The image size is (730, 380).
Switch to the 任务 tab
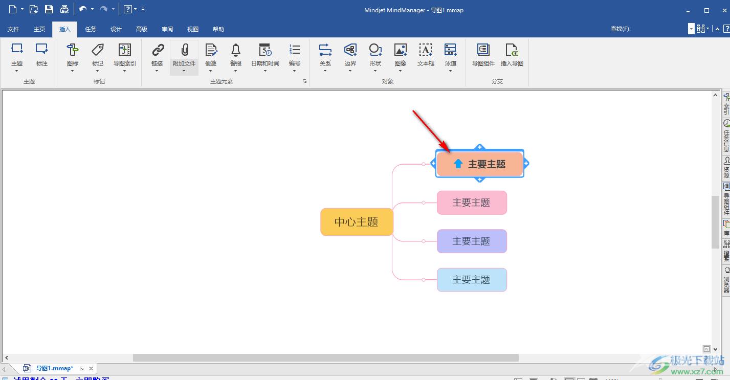91,29
